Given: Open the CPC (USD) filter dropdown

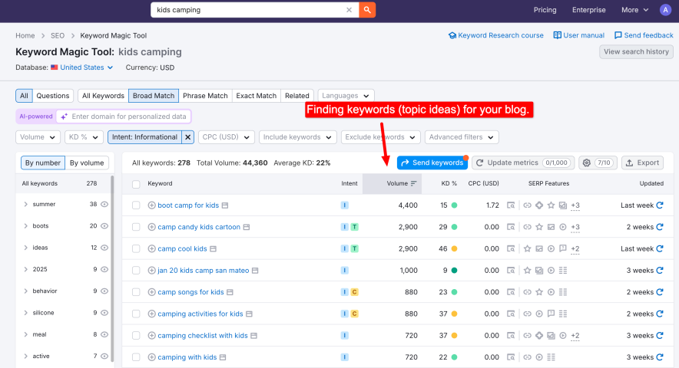Looking at the screenshot, I should [226, 137].
